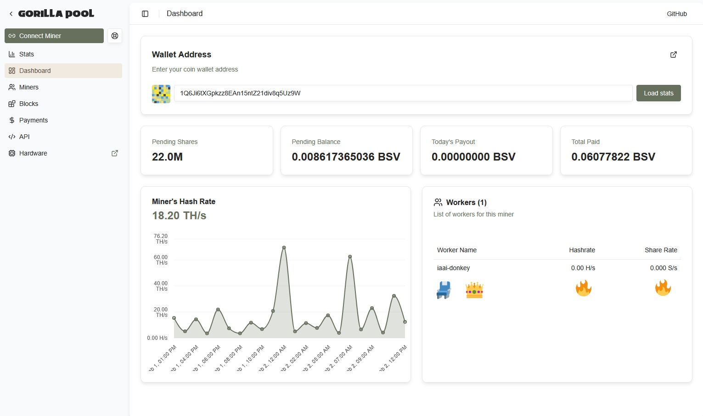Select the iaai-donkey worker row
Screen dimensions: 703x416
click(557, 268)
